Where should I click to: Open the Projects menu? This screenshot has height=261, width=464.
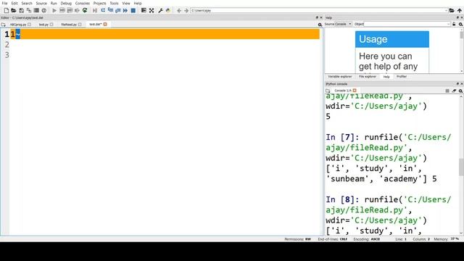(100, 3)
